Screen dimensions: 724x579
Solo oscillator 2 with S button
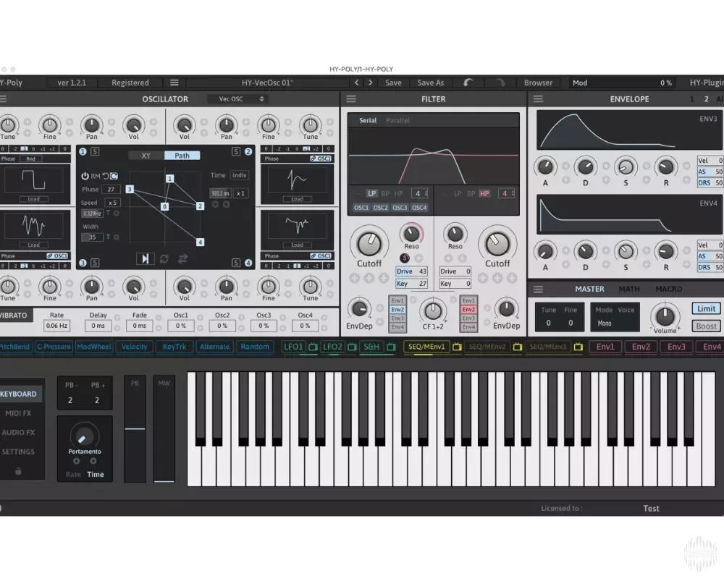pos(236,151)
